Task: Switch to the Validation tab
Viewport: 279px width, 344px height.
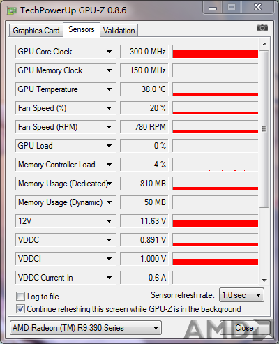Action: coord(119,31)
